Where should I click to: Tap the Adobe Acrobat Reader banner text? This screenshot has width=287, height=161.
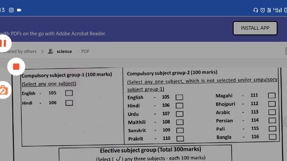click(x=53, y=34)
